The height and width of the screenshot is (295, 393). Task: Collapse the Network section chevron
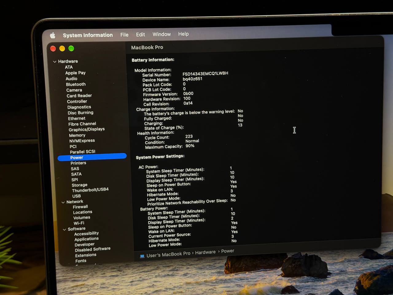click(x=63, y=203)
